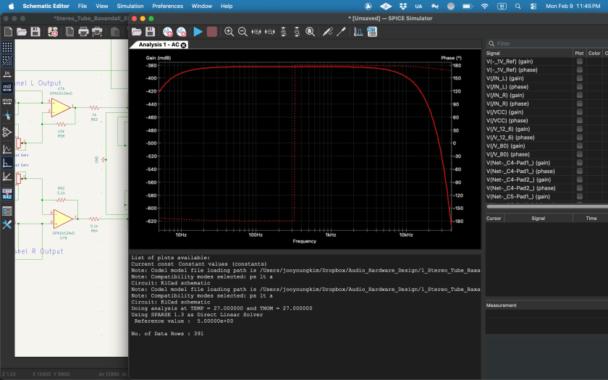This screenshot has width=608, height=380.
Task: Open the Preferences menu
Action: tap(167, 6)
